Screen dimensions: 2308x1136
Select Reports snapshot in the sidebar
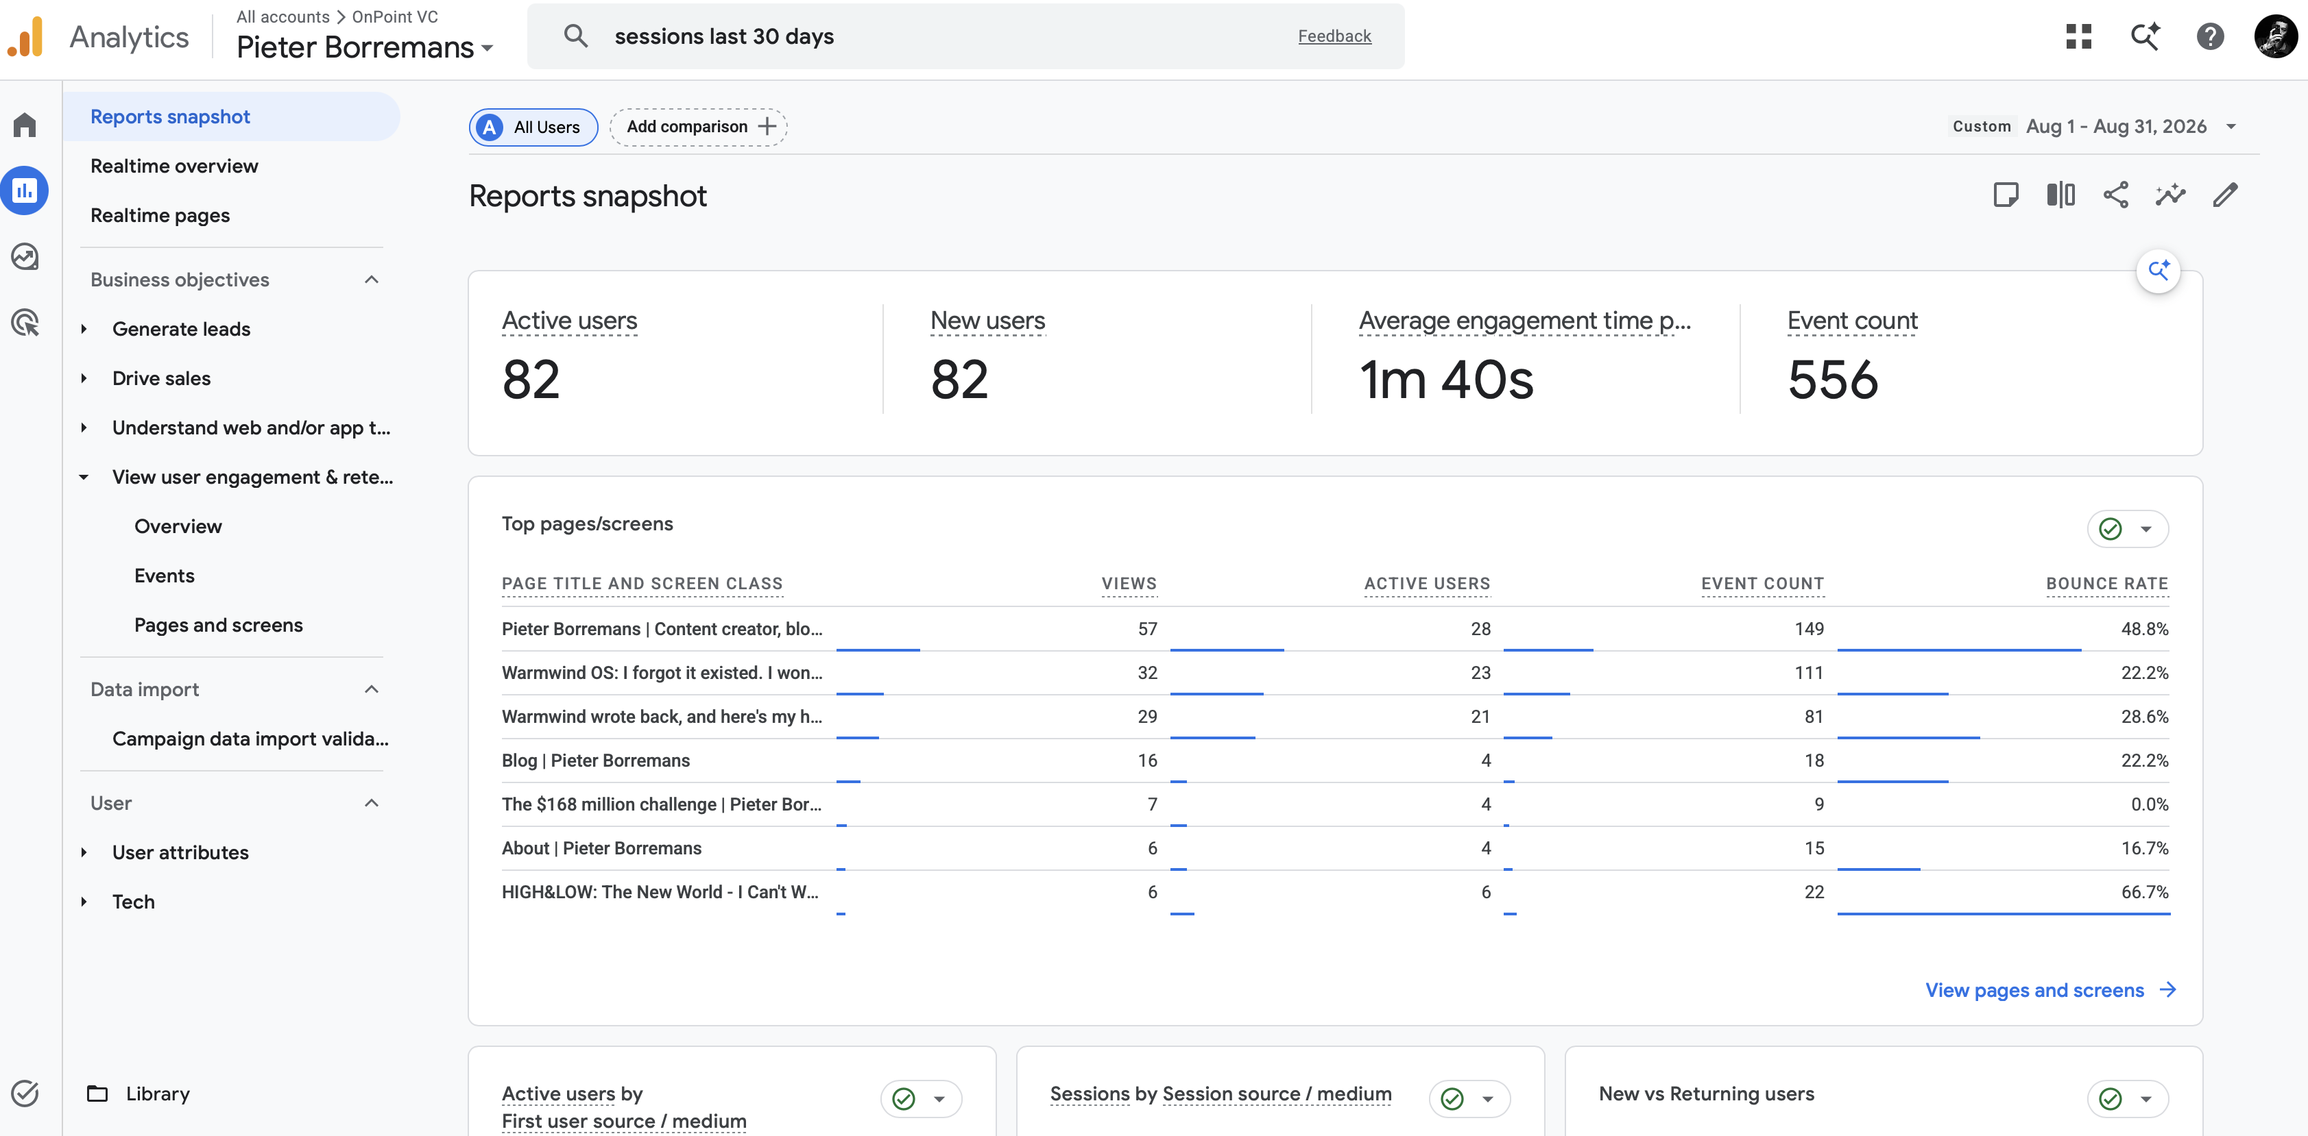tap(231, 116)
